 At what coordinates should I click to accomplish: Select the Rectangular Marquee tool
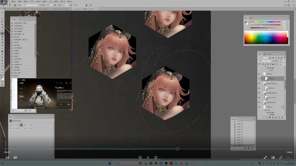pyautogui.click(x=2, y=16)
